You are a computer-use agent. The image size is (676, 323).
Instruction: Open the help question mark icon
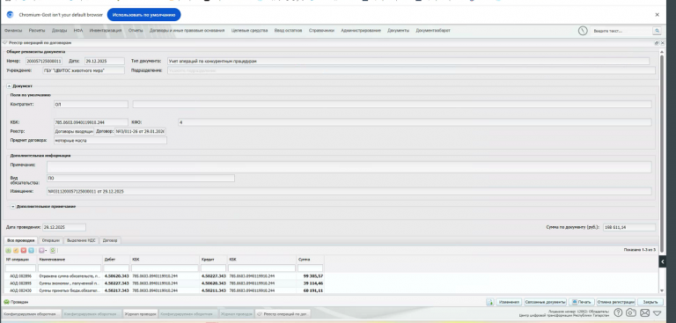point(618,312)
